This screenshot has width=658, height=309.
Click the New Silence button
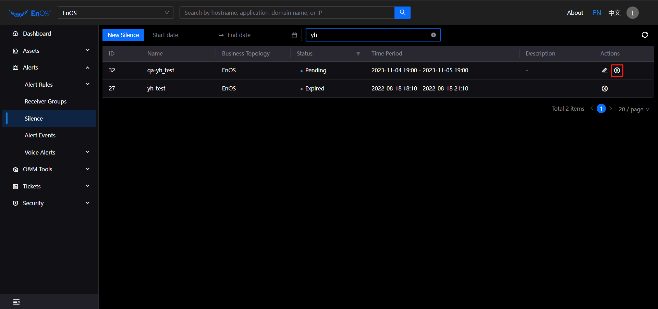[123, 35]
